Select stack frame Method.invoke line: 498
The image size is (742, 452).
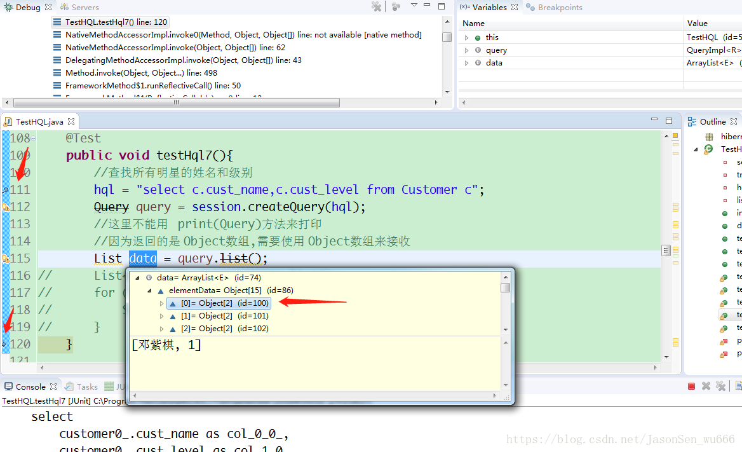(x=135, y=73)
